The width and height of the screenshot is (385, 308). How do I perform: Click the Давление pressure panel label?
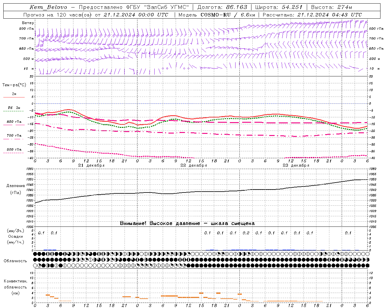[x=16, y=186]
